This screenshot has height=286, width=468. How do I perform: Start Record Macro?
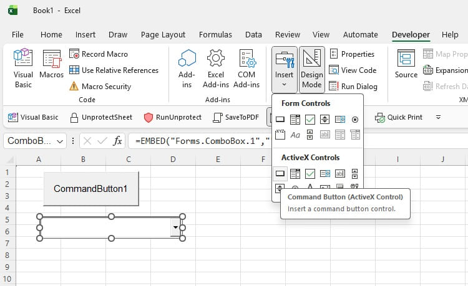click(99, 54)
